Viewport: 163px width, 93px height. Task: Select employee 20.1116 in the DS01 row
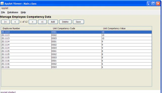[26, 61]
